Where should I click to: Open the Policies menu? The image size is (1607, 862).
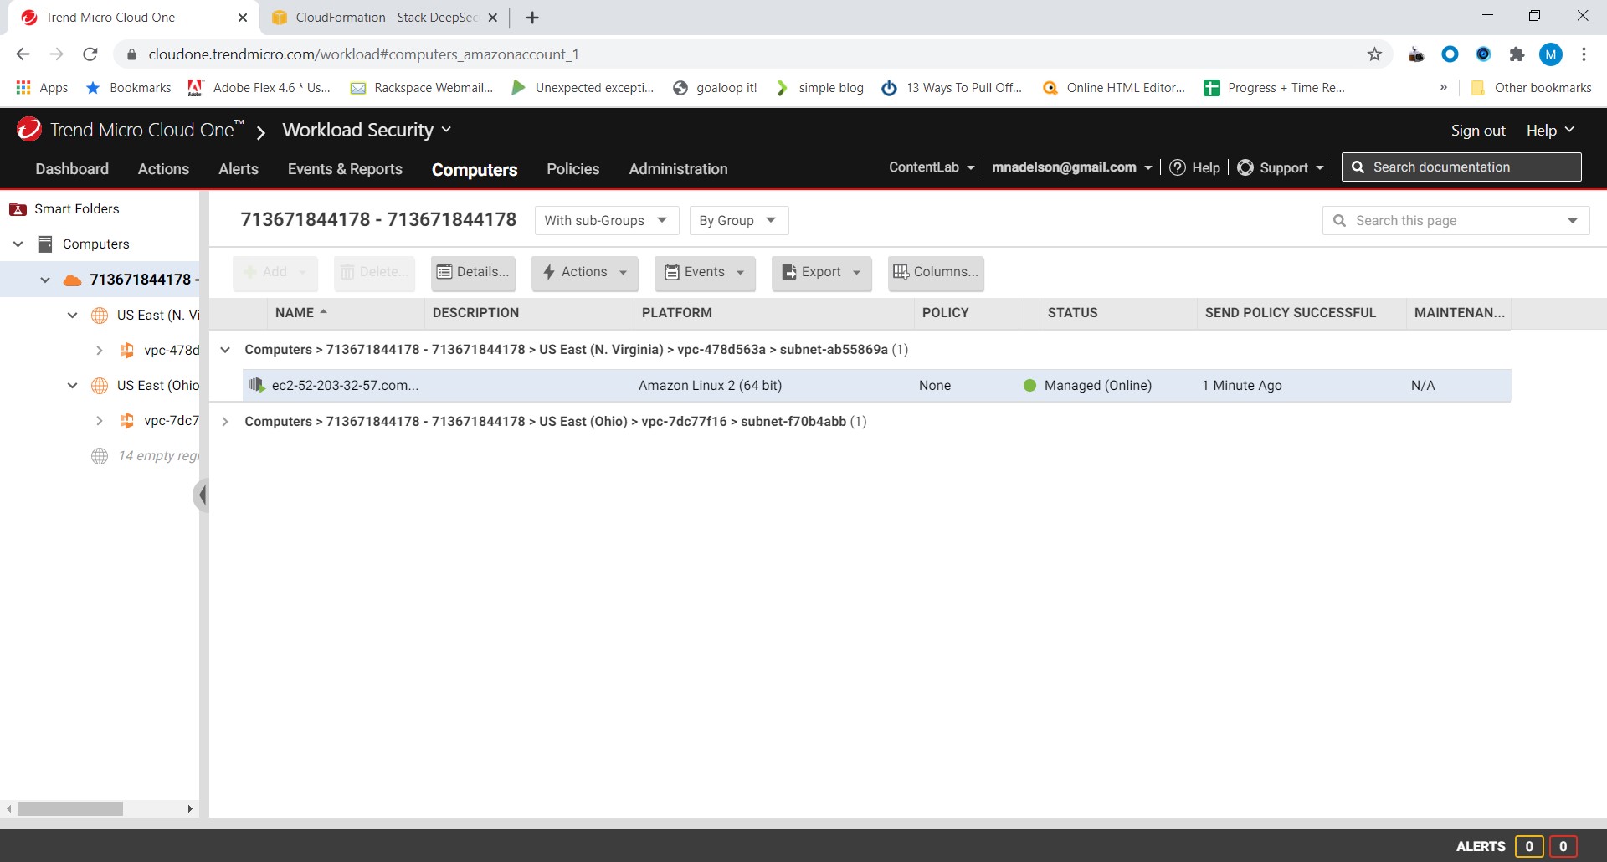click(x=573, y=169)
